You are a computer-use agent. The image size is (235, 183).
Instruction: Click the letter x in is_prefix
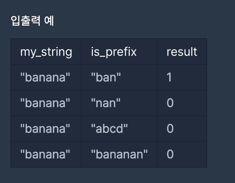(133, 52)
